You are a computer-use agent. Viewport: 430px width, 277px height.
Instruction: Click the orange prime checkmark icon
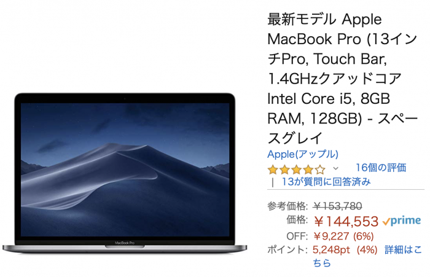coord(386,221)
